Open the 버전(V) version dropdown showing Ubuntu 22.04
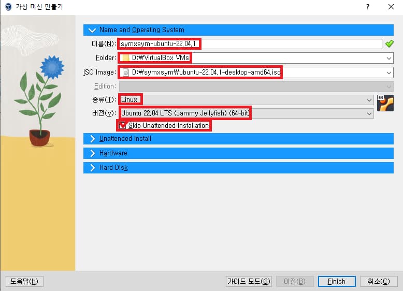This screenshot has width=403, height=291. click(x=246, y=113)
